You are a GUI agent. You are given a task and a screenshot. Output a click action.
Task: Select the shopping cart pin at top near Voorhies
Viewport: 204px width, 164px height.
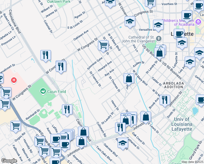point(150,3)
